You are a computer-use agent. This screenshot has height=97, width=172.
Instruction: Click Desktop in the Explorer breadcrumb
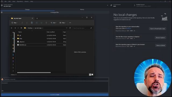tap(30, 28)
